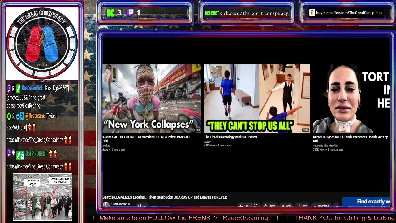Click the second linktr.ee/The_Great_Conspiracy chat link
The width and height of the screenshot is (396, 223).
(35, 167)
